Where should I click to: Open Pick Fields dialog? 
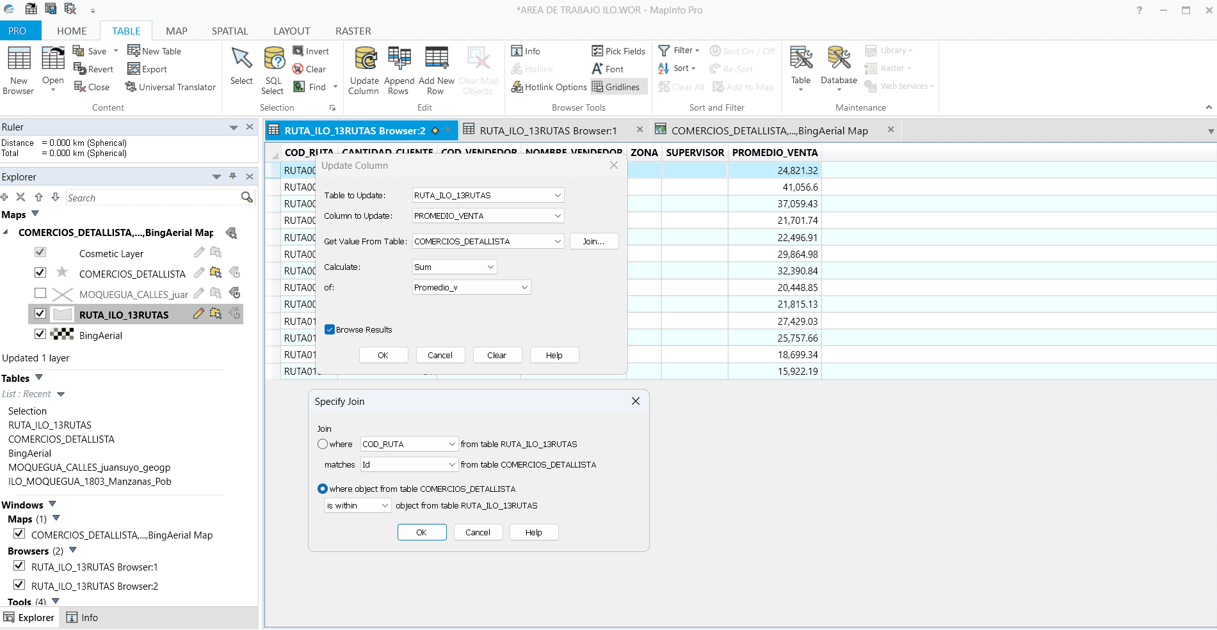(x=618, y=51)
